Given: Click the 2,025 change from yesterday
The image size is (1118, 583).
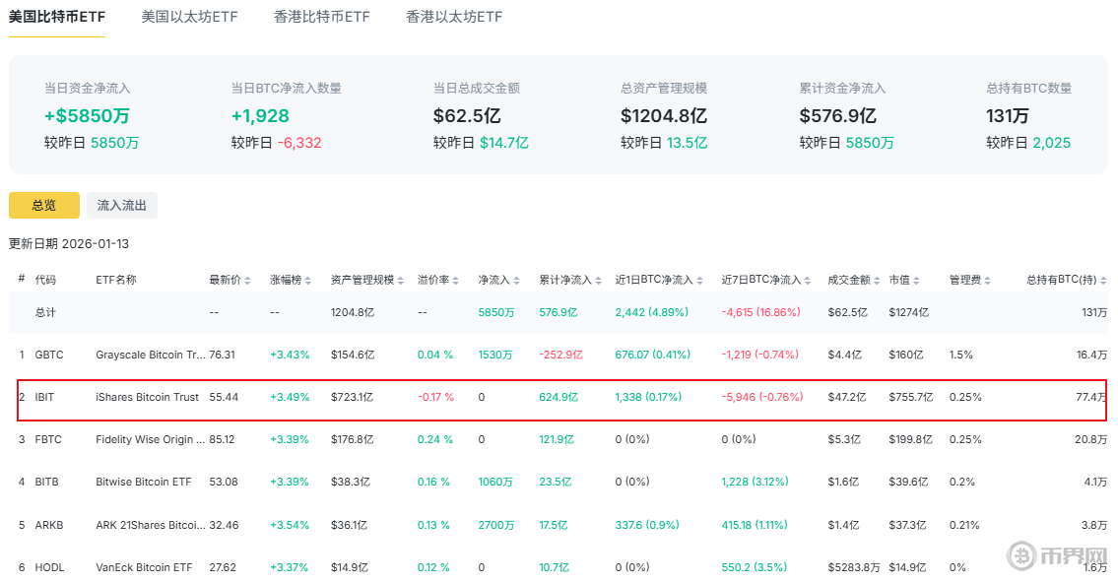Looking at the screenshot, I should click(x=1052, y=143).
